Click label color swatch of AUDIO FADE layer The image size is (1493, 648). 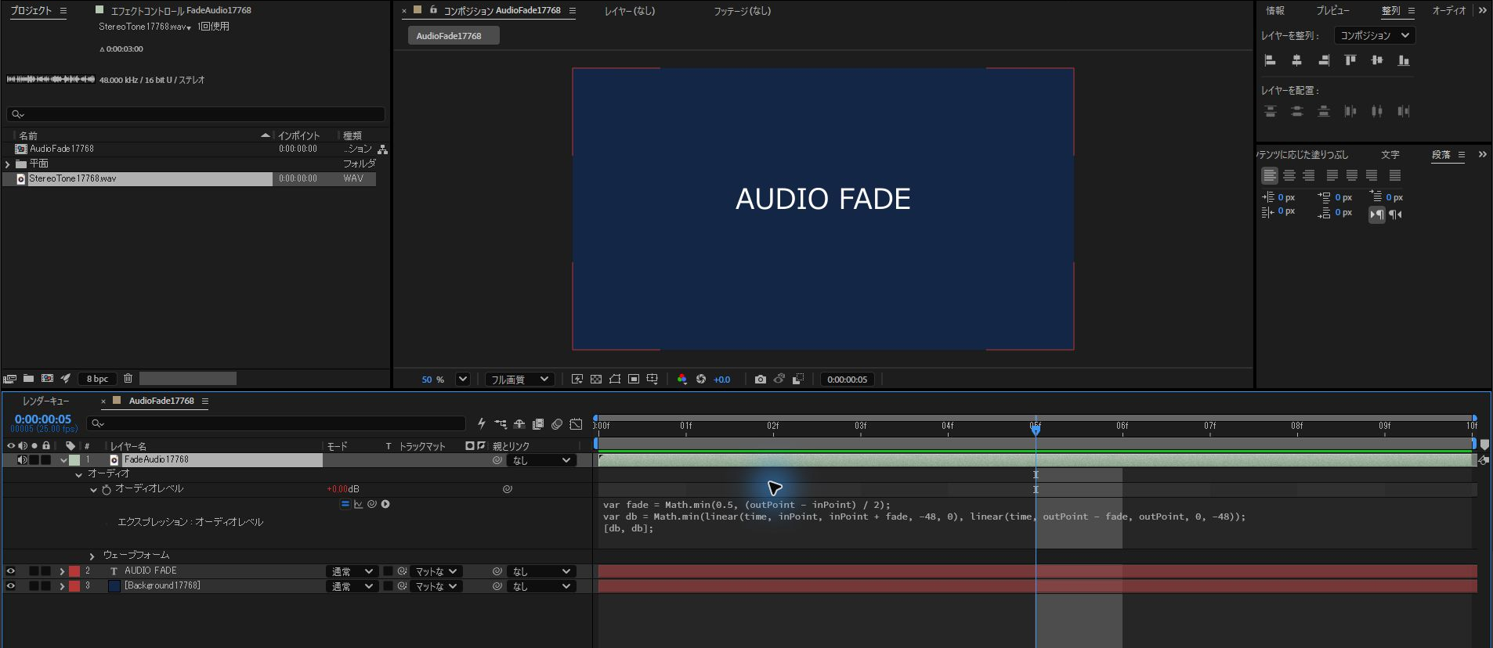tap(74, 571)
